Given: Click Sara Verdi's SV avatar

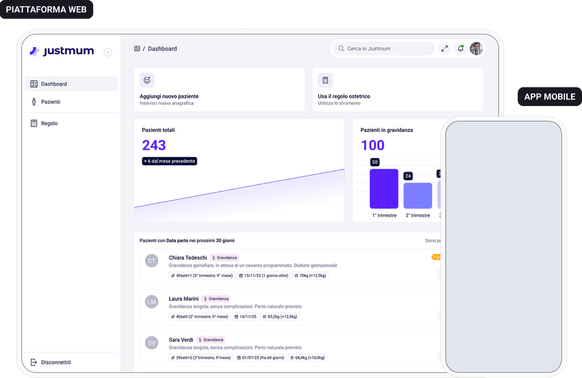Looking at the screenshot, I should pos(152,342).
